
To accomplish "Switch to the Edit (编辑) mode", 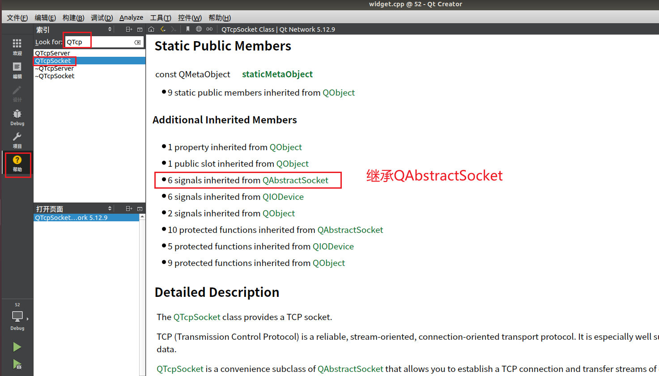I will [x=17, y=70].
